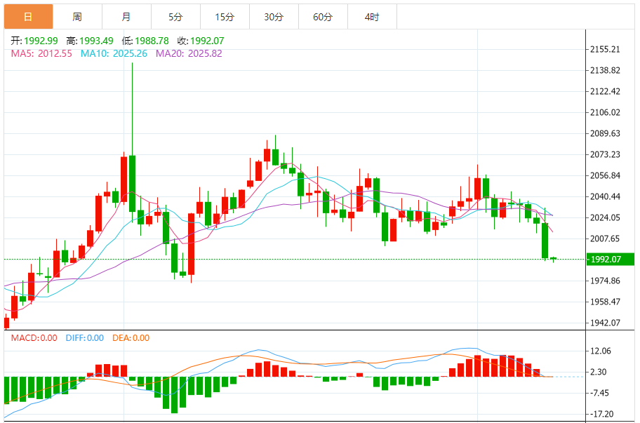Click the MA20: 2025.82 indicator label
This screenshot has height=423, width=640.
tap(189, 53)
